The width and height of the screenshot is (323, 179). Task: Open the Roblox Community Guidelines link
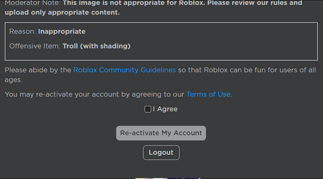[x=124, y=70]
